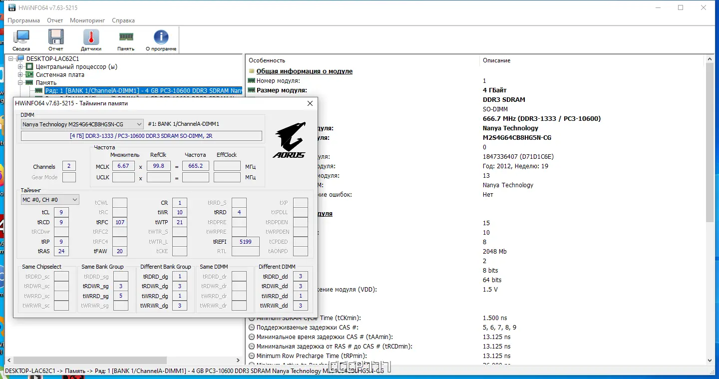719x379 pixels.
Task: Click the AORUS logo in timings dialog
Action: [289, 140]
